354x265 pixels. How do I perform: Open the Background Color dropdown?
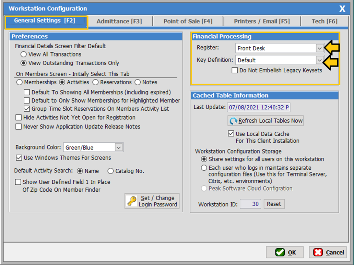(x=118, y=147)
